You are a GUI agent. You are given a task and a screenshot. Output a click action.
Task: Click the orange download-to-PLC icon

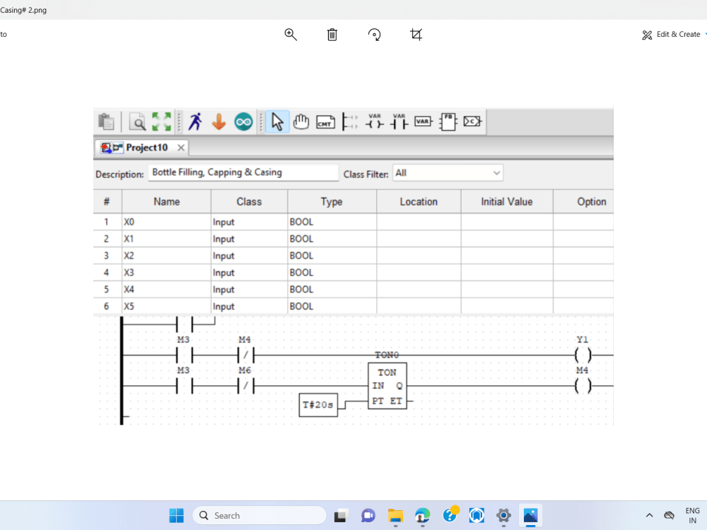click(218, 121)
